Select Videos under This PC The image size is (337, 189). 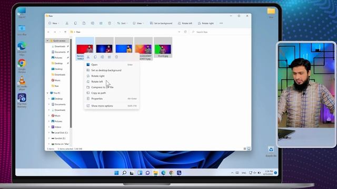[56, 127]
